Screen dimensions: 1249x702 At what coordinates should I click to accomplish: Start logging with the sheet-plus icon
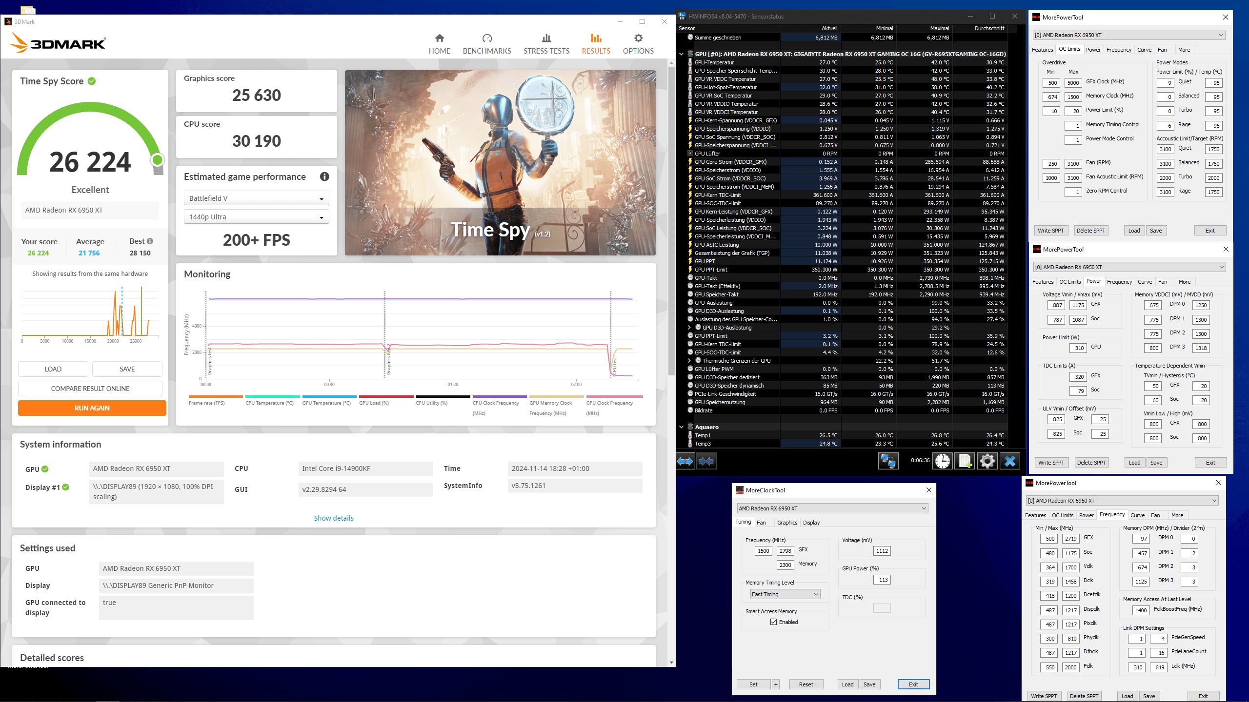[965, 461]
